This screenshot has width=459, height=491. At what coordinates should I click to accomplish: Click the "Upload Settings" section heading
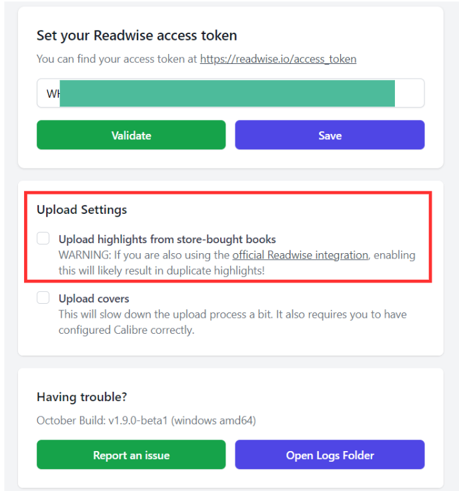point(81,210)
